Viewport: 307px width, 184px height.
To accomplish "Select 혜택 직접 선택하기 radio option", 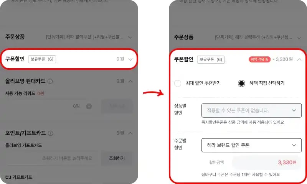I will point(241,83).
